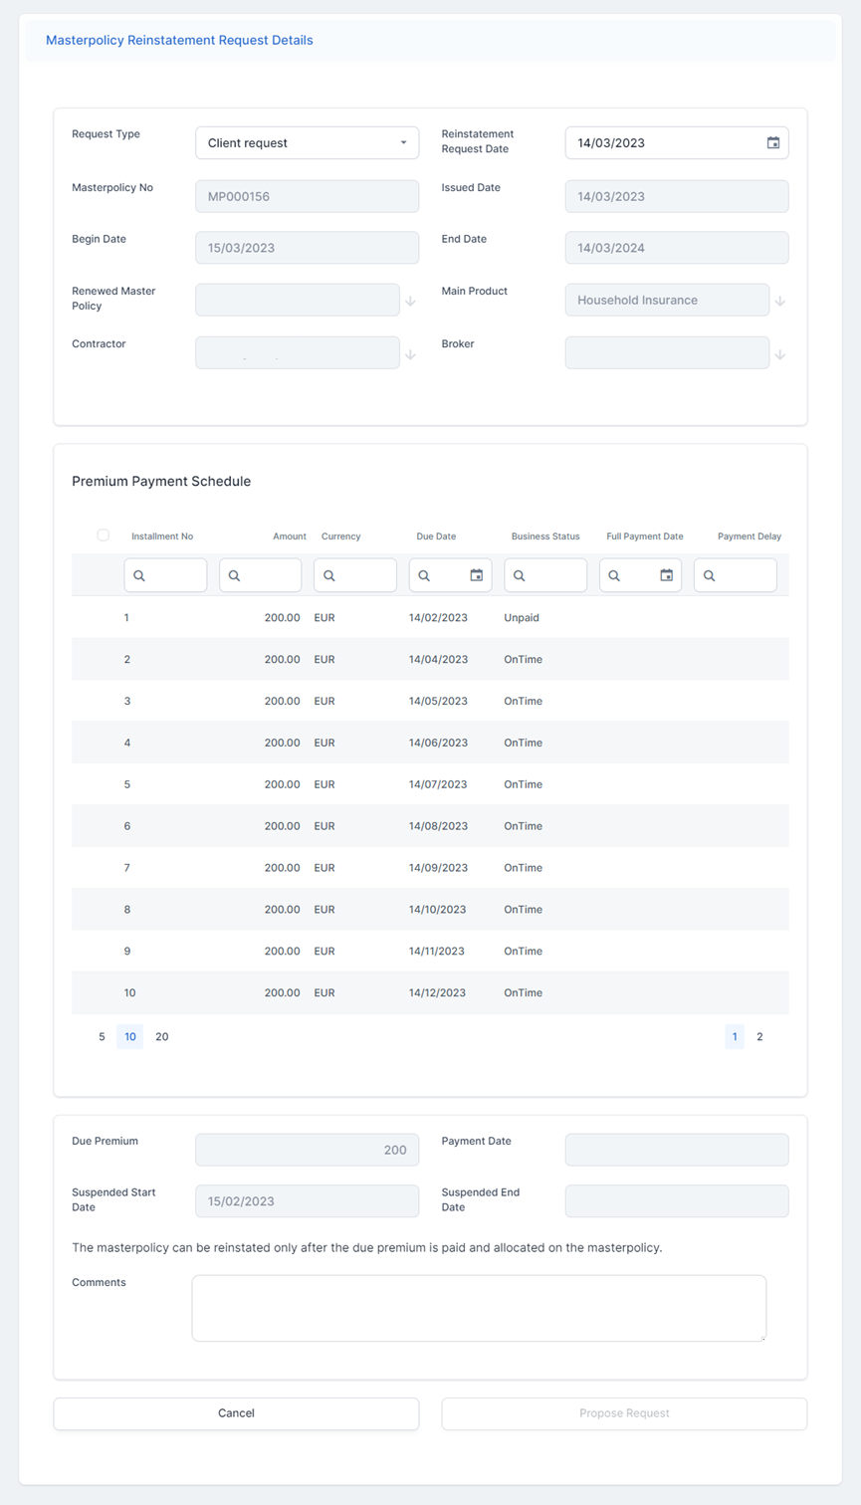Click inside the Comments text area
861x1505 pixels.
(479, 1308)
